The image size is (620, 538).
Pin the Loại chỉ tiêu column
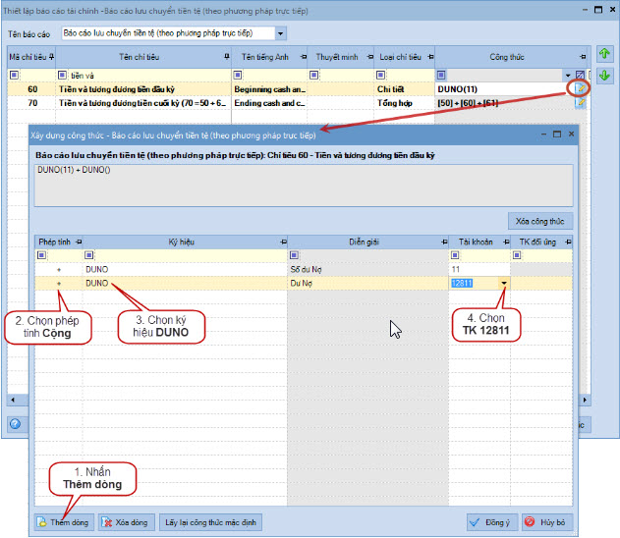point(430,57)
